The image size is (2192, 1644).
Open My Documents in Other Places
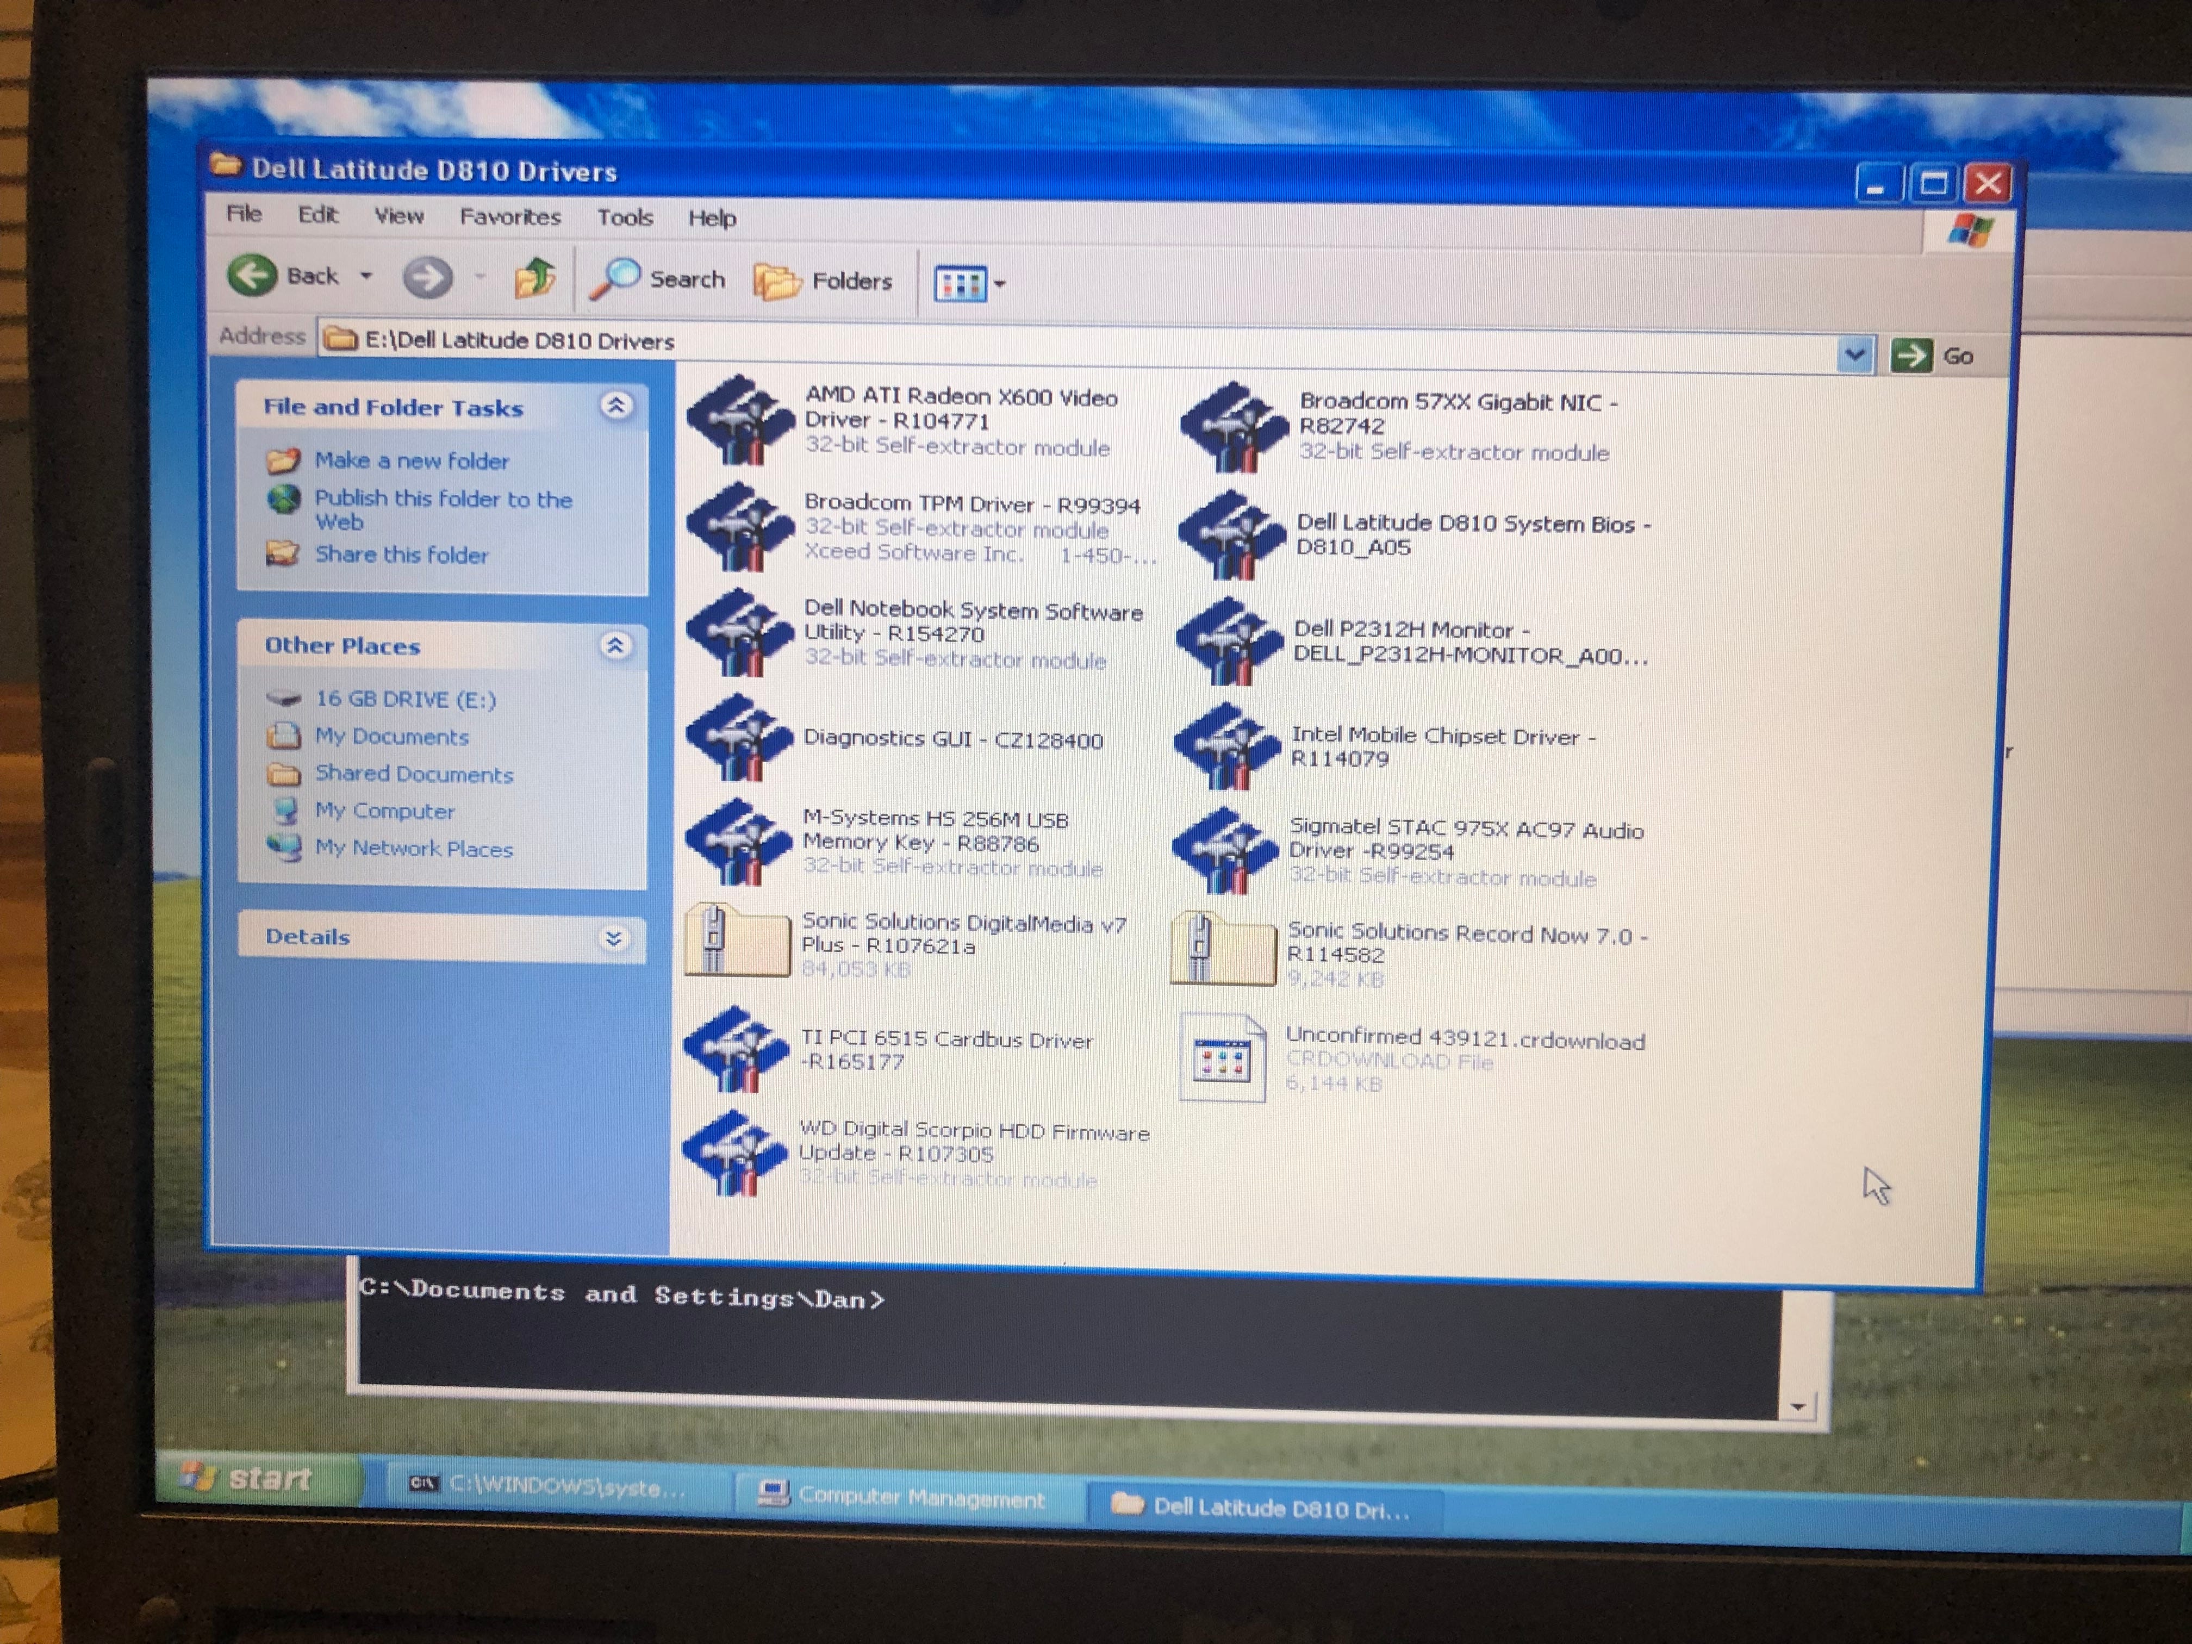391,736
